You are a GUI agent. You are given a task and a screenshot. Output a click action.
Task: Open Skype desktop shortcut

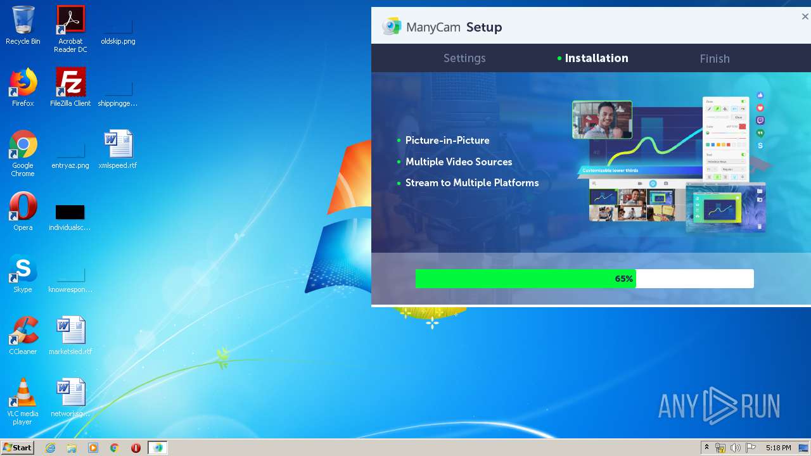point(23,274)
